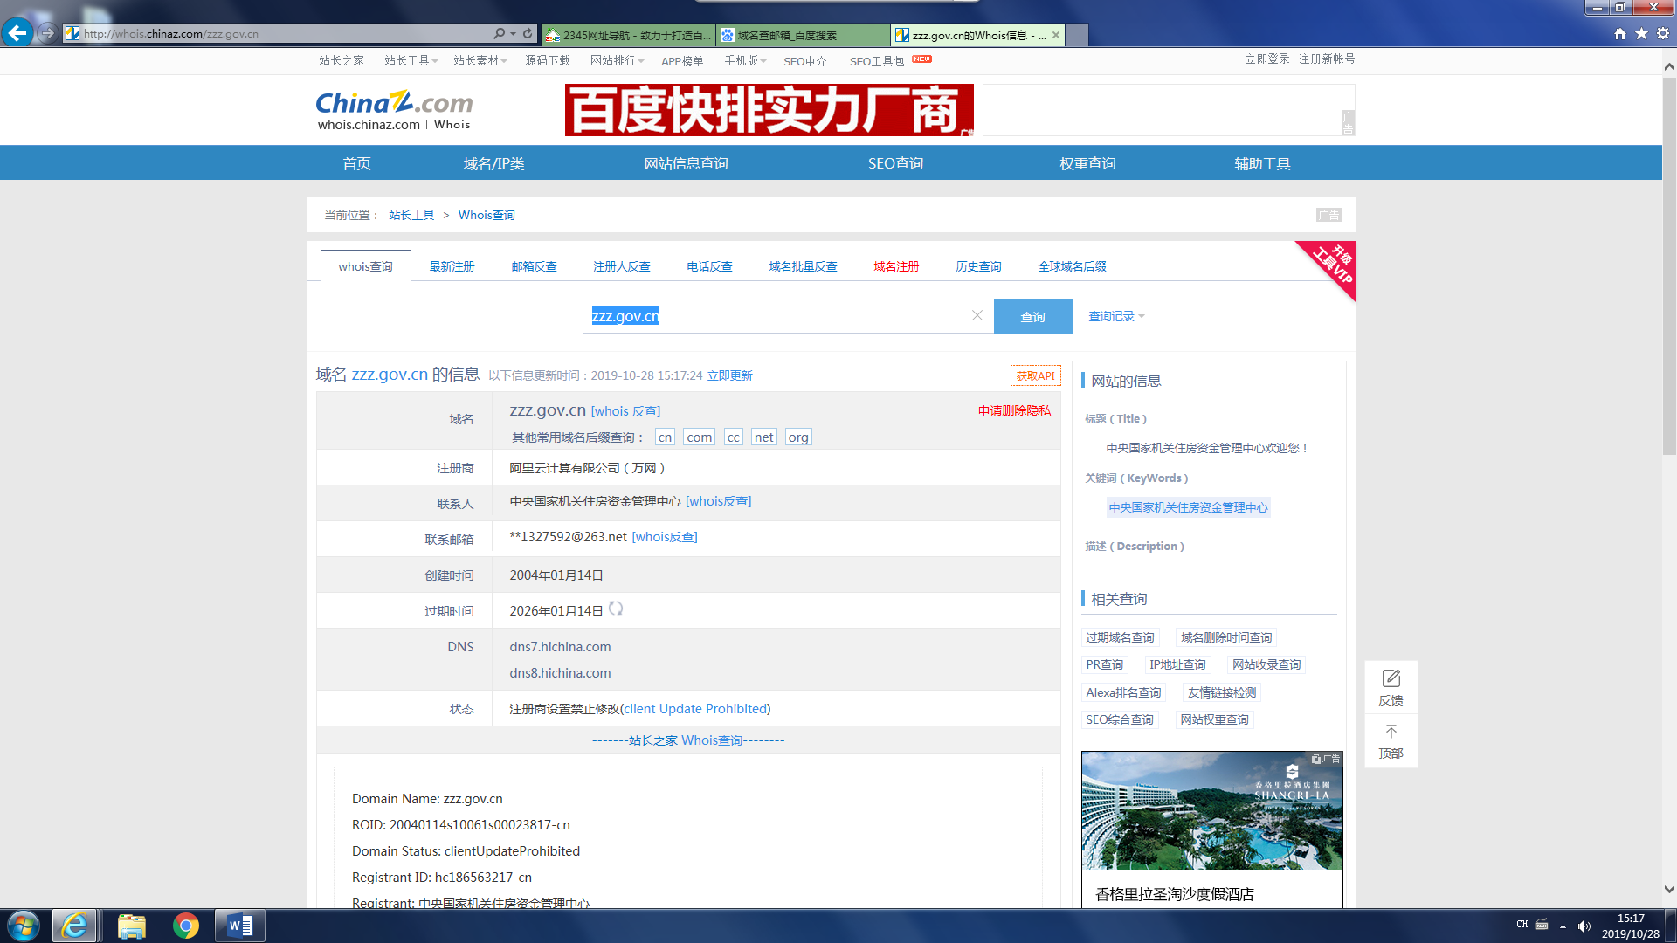
Task: Switch to the 邮箱反查 tab
Action: 534,266
